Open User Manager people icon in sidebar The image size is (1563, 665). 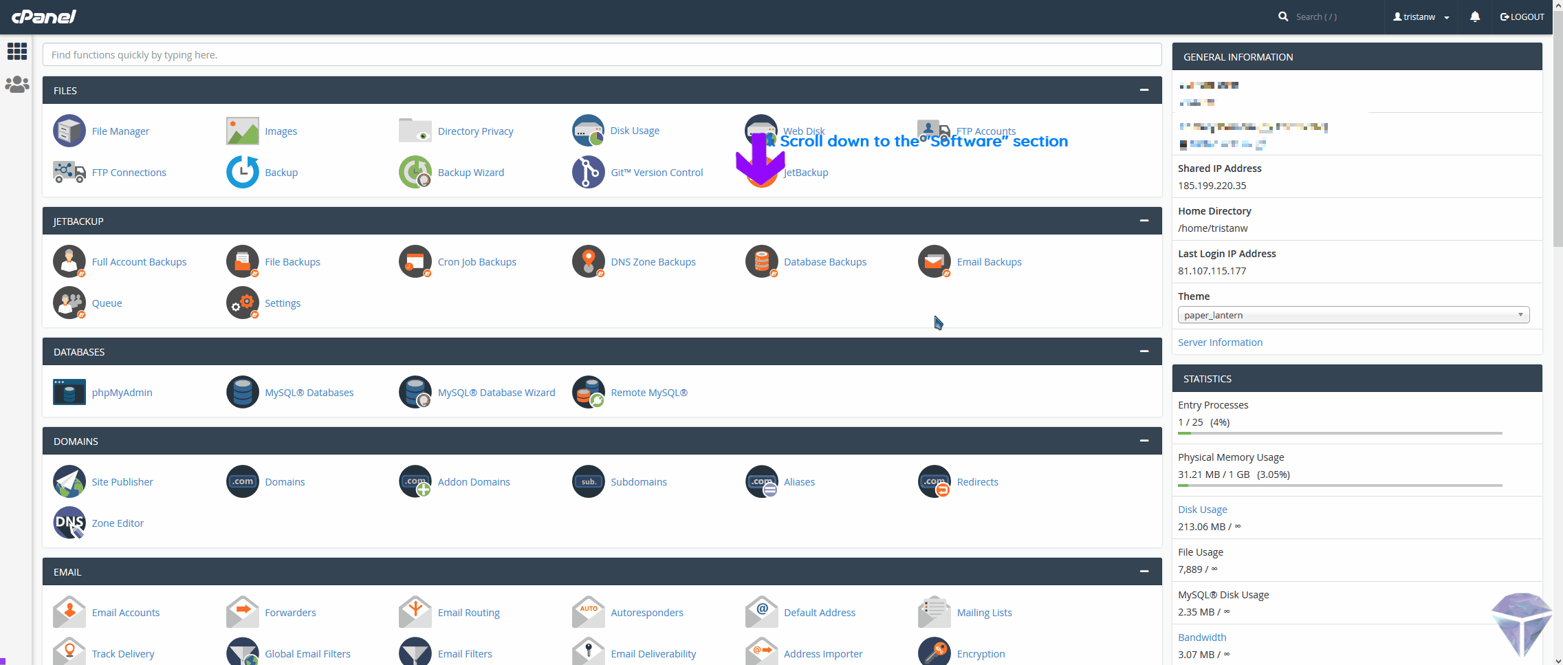(x=17, y=84)
